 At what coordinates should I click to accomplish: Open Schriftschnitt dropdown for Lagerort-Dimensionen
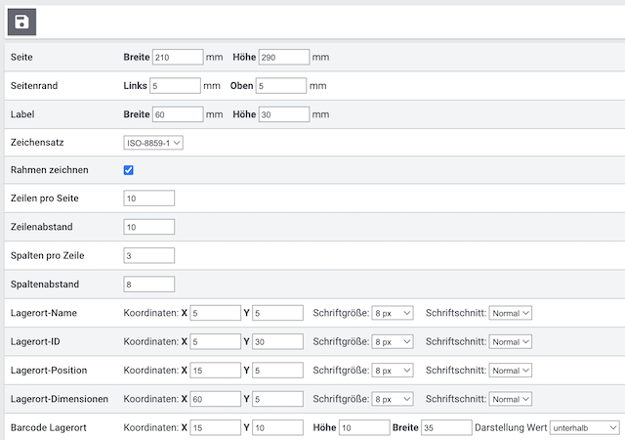coord(511,400)
